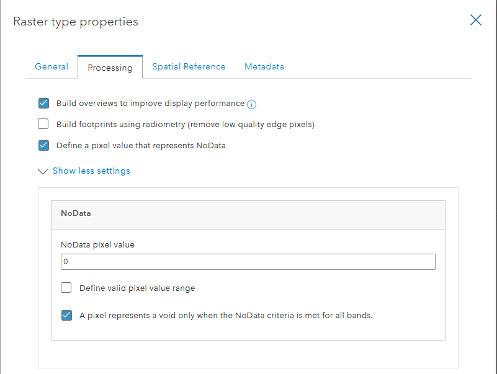Viewport: 497px width, 374px height.
Task: Go to the Metadata tab
Action: pos(264,66)
